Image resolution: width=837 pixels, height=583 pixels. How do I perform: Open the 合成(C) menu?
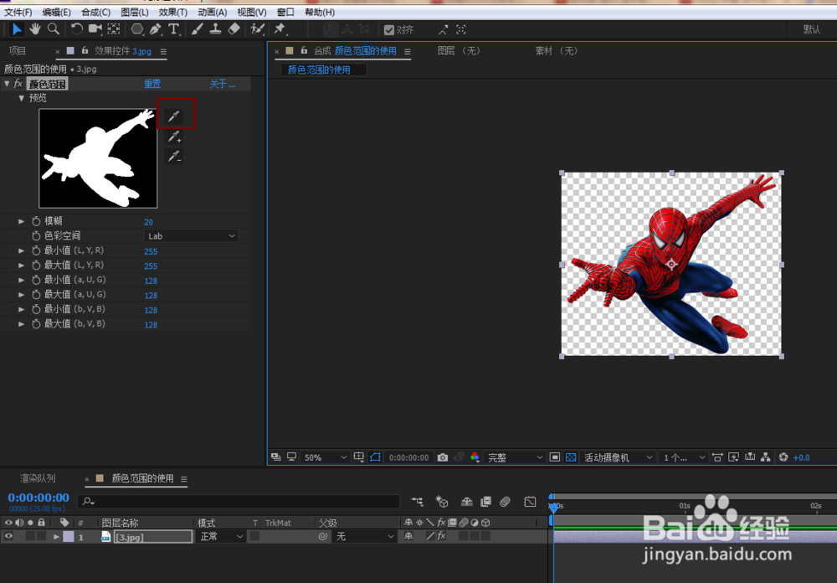pyautogui.click(x=96, y=12)
